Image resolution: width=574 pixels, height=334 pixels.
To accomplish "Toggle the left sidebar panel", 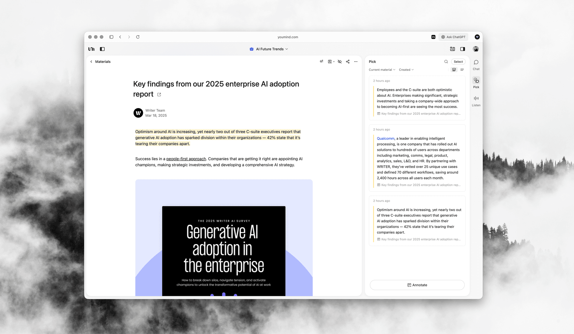I will click(102, 49).
